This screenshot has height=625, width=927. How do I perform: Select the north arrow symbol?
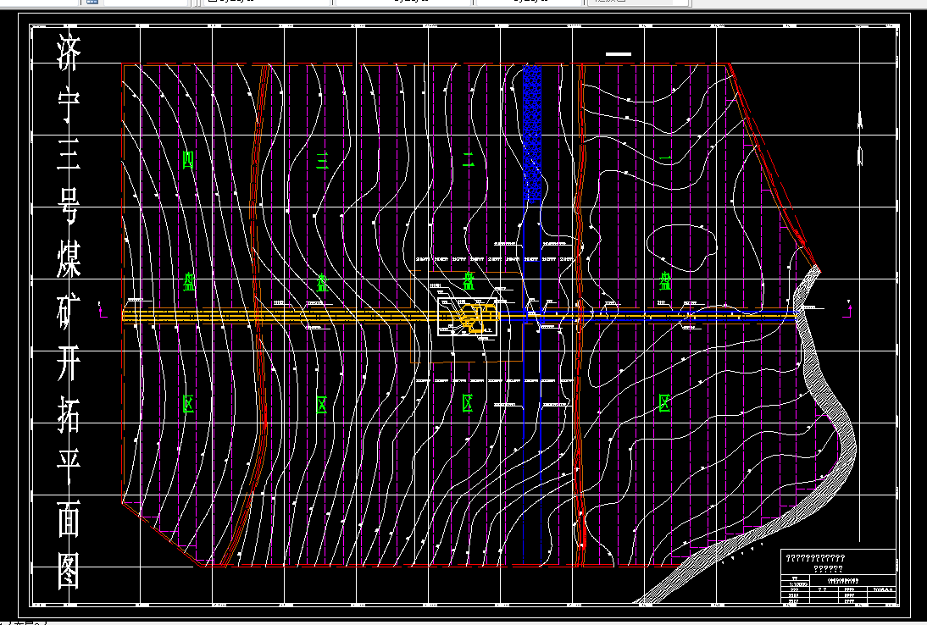tap(860, 138)
